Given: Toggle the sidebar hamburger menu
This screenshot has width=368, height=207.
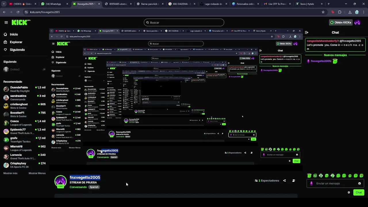Looking at the screenshot, I should [6, 22].
